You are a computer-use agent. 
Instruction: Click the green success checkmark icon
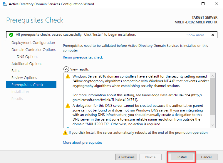tap(11, 35)
